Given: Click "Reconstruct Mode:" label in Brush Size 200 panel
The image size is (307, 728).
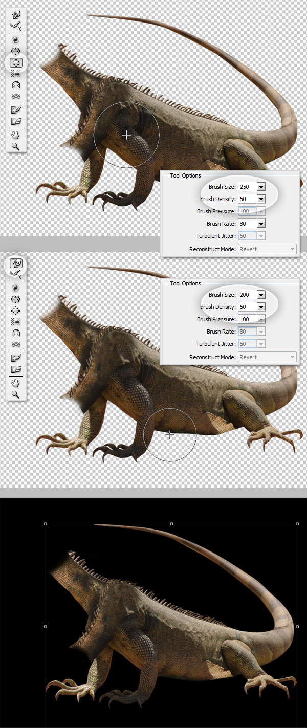Looking at the screenshot, I should pyautogui.click(x=213, y=357).
